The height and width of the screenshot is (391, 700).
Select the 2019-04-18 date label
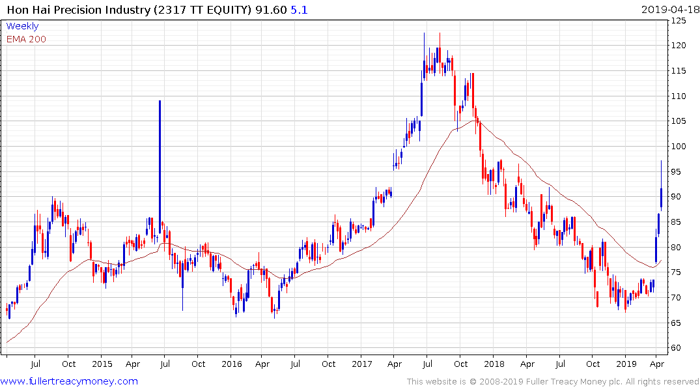click(x=669, y=9)
